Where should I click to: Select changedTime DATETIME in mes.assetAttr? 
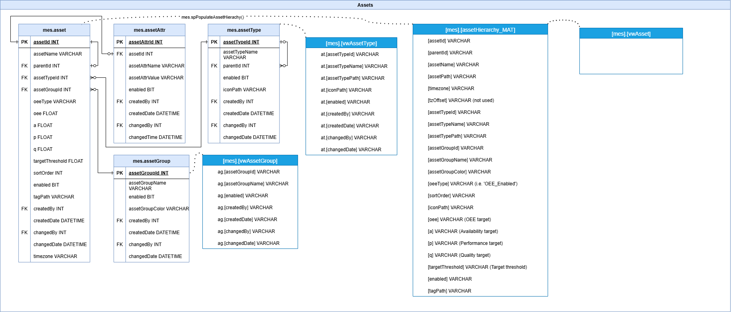[150, 137]
